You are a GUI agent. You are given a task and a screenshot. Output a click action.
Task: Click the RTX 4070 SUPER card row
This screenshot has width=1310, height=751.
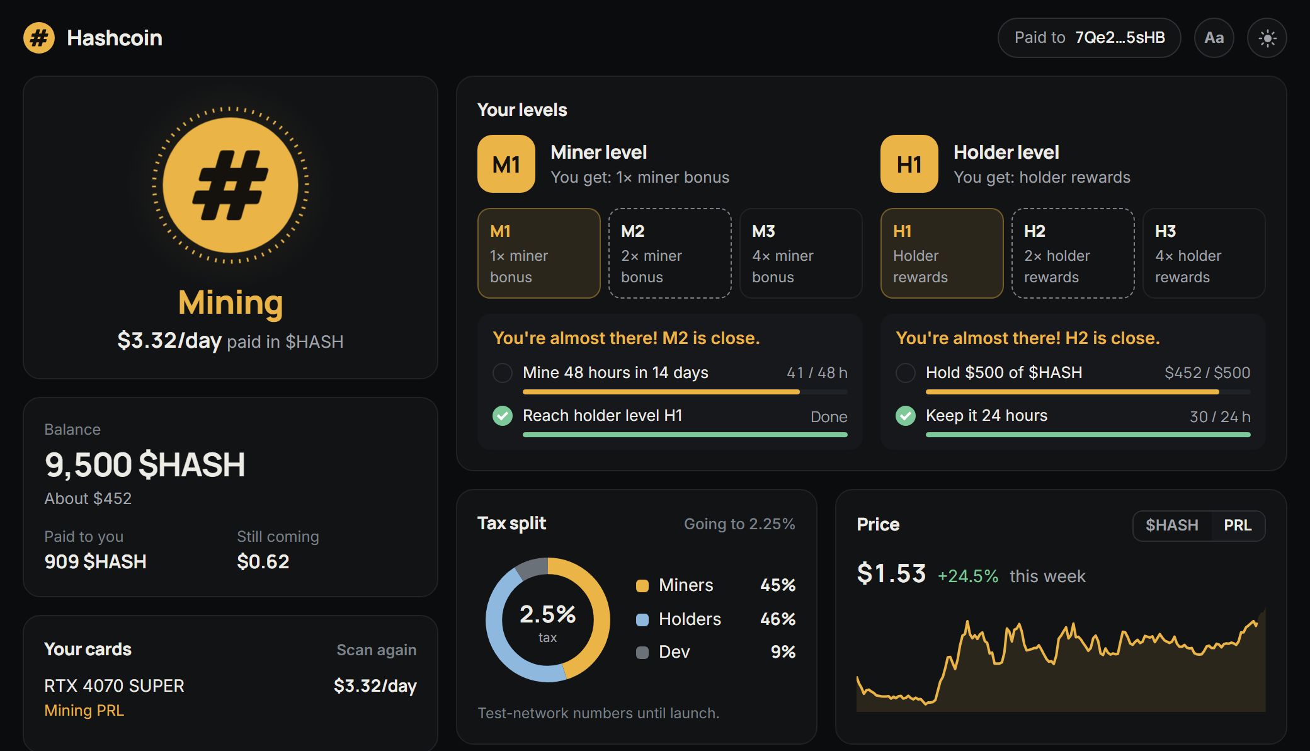pyautogui.click(x=231, y=697)
